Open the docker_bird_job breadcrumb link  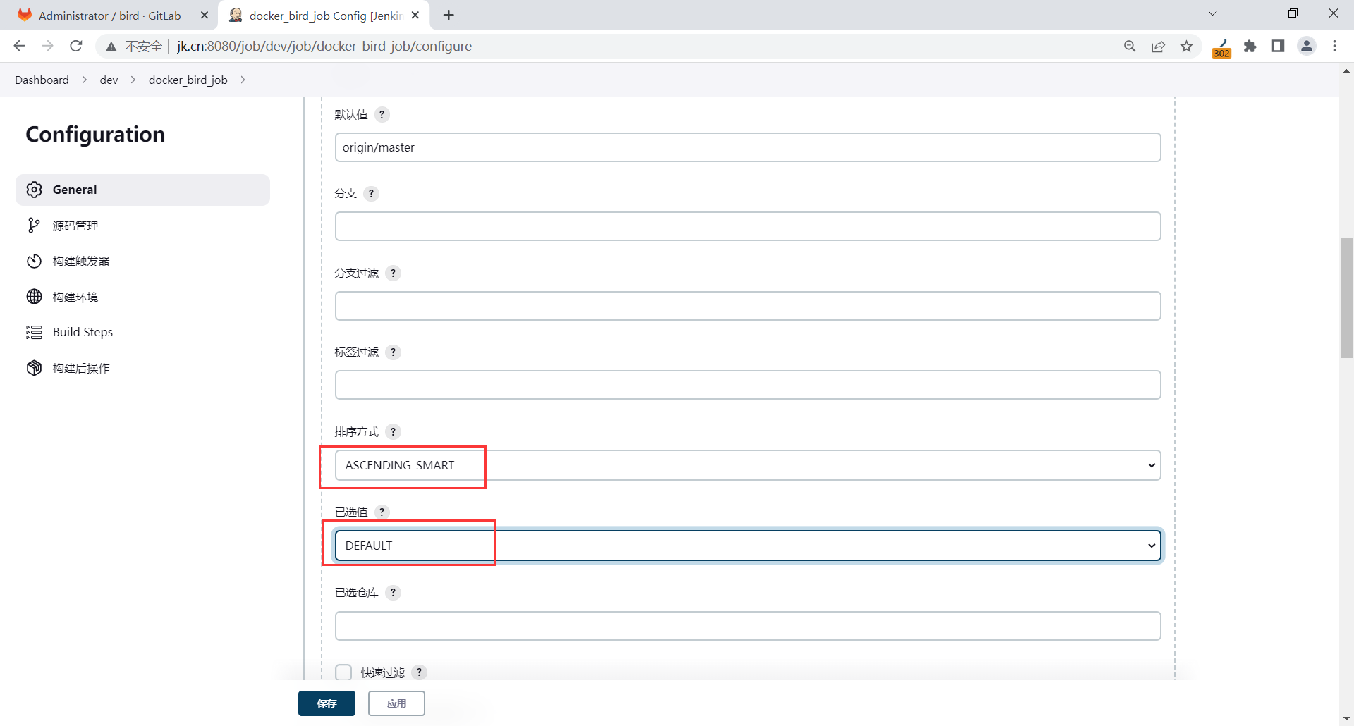pos(188,80)
